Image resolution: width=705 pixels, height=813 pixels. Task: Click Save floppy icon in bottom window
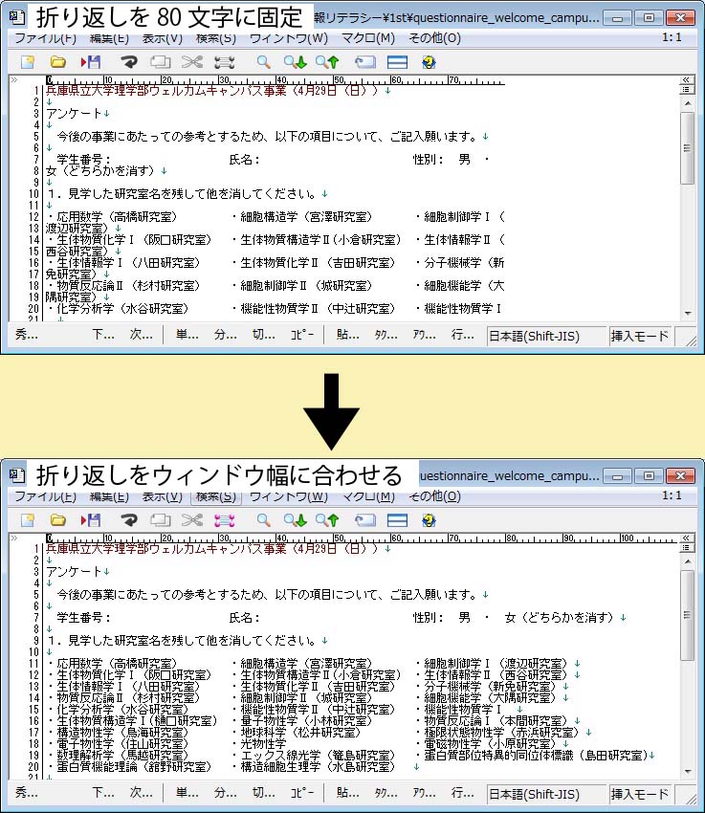point(91,520)
